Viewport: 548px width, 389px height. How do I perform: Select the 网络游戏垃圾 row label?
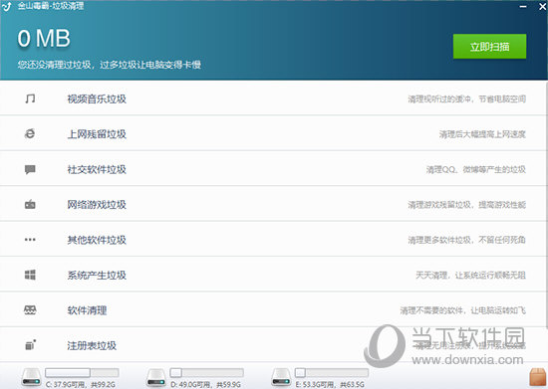pyautogui.click(x=97, y=205)
